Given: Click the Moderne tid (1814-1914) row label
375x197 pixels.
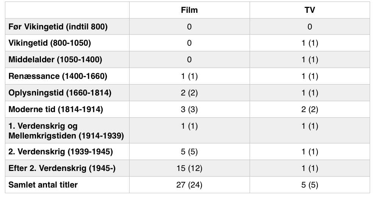Looking at the screenshot, I should 56,109.
